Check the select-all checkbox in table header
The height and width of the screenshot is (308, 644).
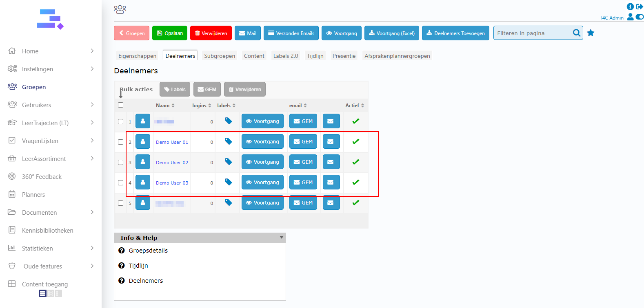[120, 105]
